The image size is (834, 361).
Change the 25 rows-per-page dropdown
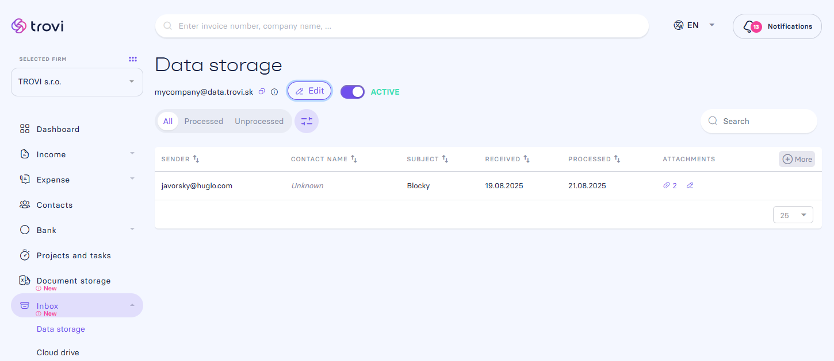coord(793,215)
